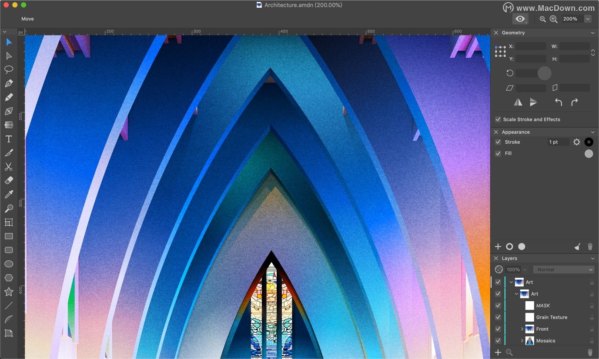Choose the transform anchor point grid

[500, 52]
